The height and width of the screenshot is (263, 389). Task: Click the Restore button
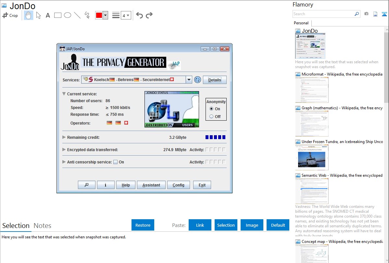tap(143, 225)
